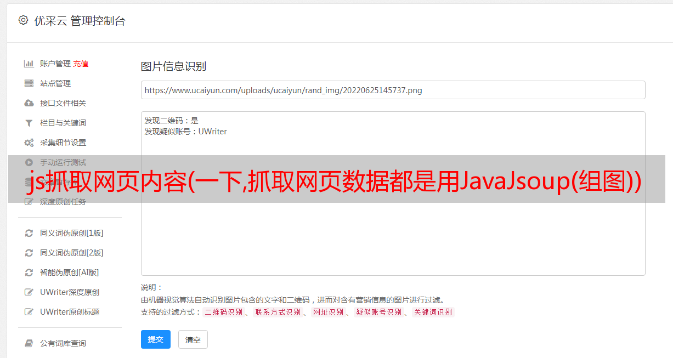Open 账户管理 bar chart icon

click(29, 64)
